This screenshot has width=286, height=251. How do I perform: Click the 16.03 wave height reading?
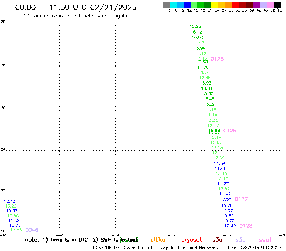(197, 37)
